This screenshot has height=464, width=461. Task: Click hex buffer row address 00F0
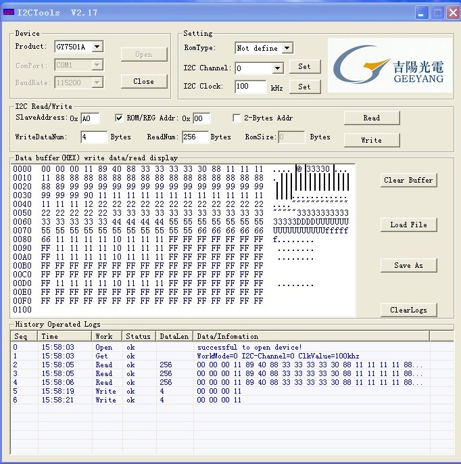click(22, 301)
